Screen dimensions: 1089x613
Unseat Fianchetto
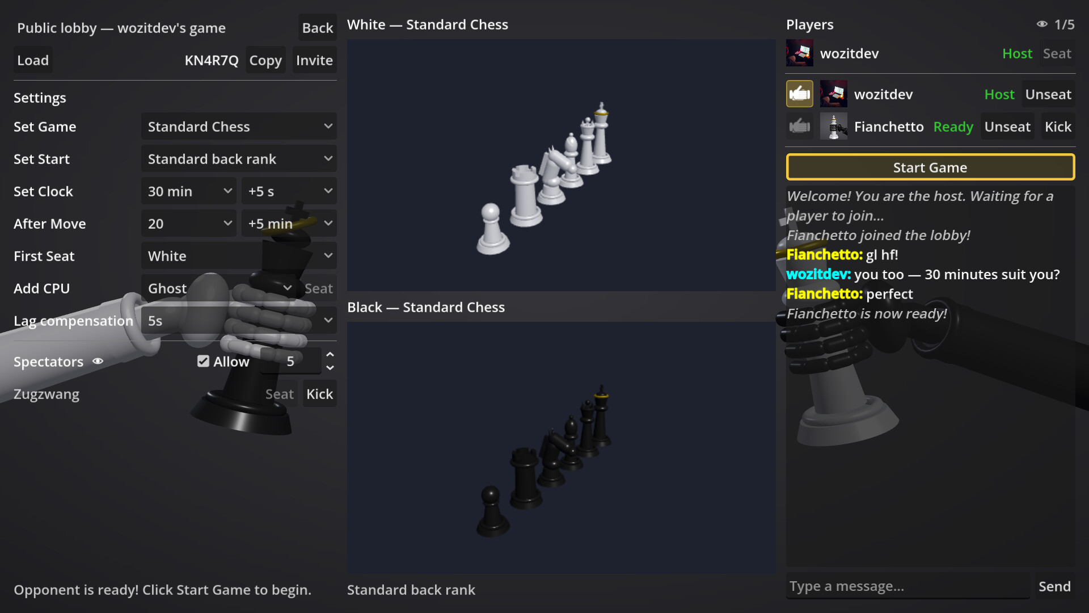click(x=1007, y=127)
